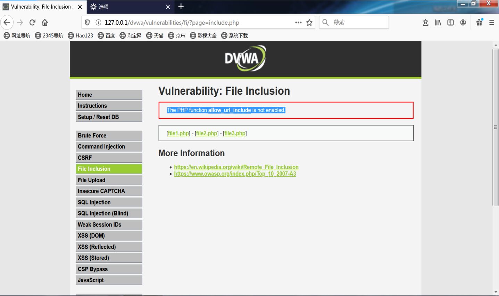
Task: Open the file1.php link
Action: pyautogui.click(x=178, y=133)
